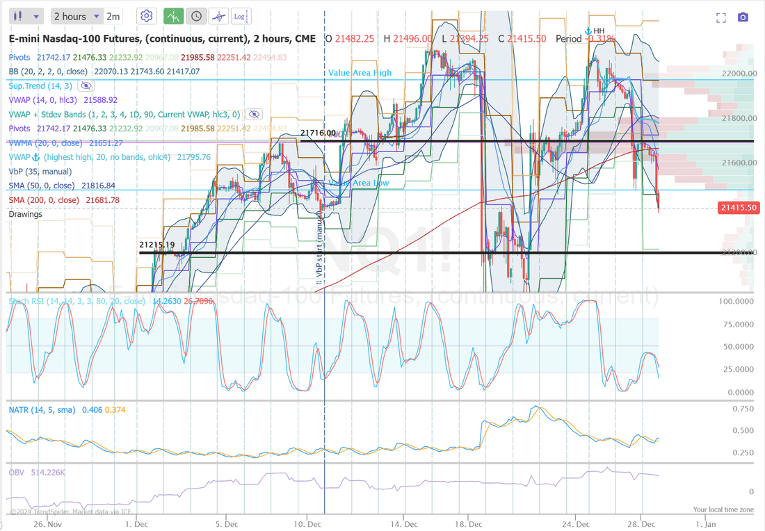Activate the crosshair tool
765x531 pixels.
point(218,16)
